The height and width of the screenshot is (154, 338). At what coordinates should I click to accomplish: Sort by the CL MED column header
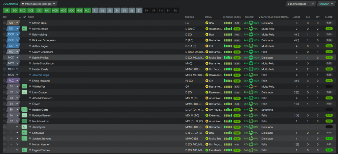pyautogui.click(x=329, y=17)
